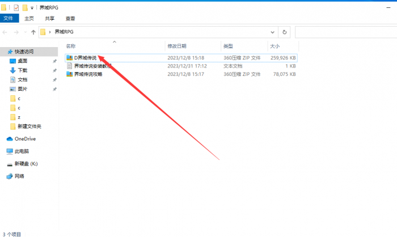Select the 界域传说安装教程 text document

181,66
